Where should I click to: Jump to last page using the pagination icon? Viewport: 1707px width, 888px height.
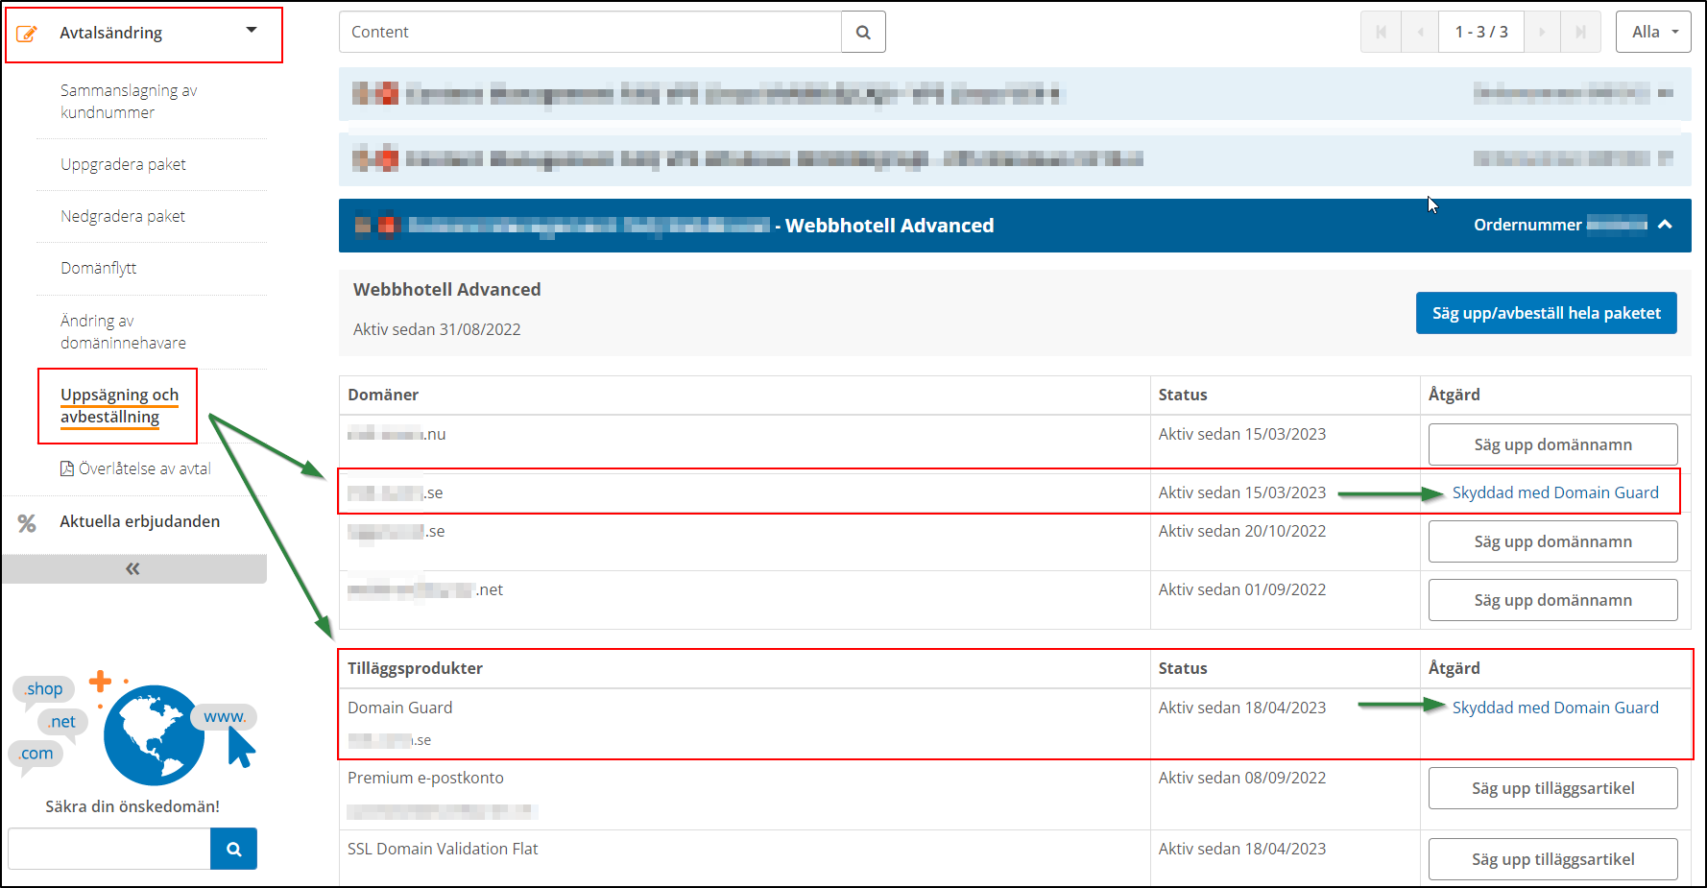pyautogui.click(x=1580, y=32)
